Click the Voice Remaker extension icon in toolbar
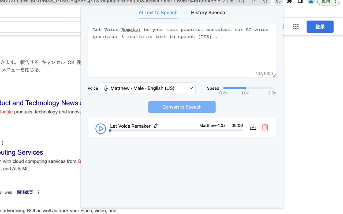 (x=279, y=1)
